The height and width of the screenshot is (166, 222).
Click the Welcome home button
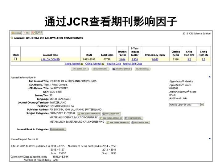coord(16,33)
